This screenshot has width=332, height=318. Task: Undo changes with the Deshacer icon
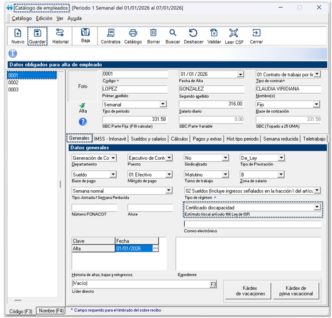click(193, 33)
